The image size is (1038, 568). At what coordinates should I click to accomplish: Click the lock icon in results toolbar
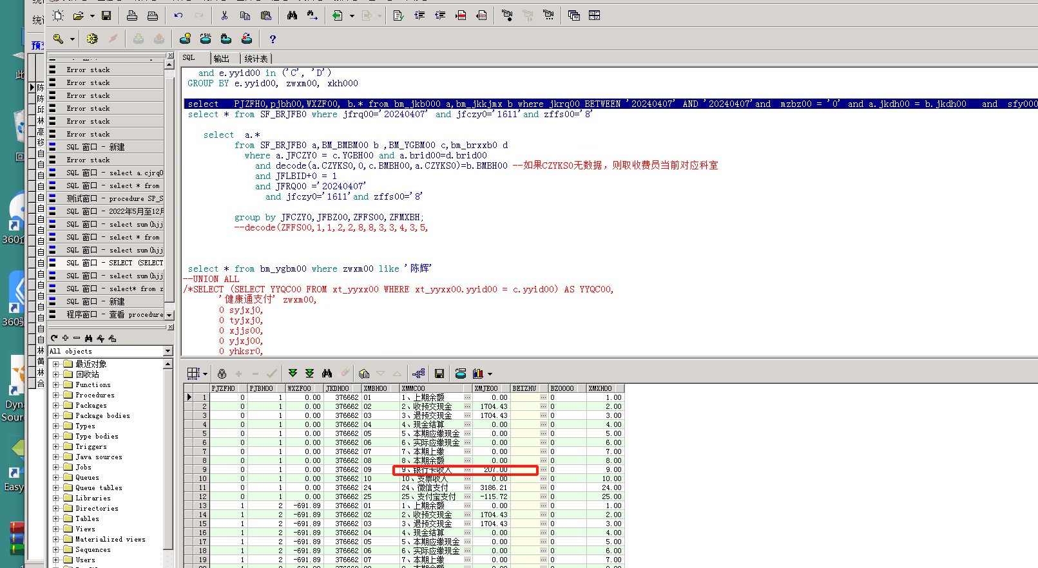[x=222, y=374]
